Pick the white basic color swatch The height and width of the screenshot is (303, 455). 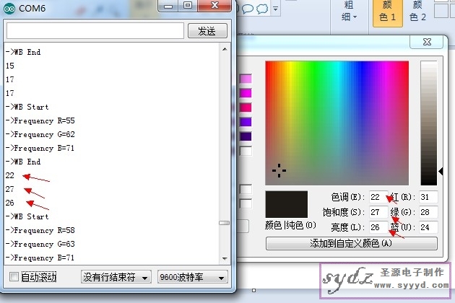click(246, 151)
